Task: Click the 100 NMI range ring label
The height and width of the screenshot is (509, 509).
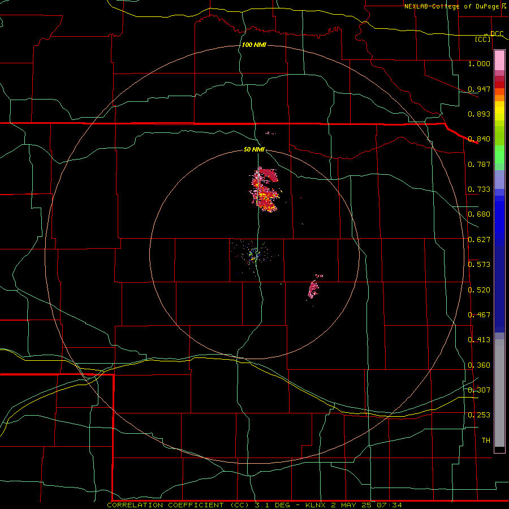Action: [x=254, y=45]
